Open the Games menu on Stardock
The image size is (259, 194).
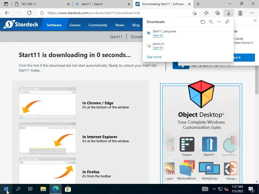[75, 25]
